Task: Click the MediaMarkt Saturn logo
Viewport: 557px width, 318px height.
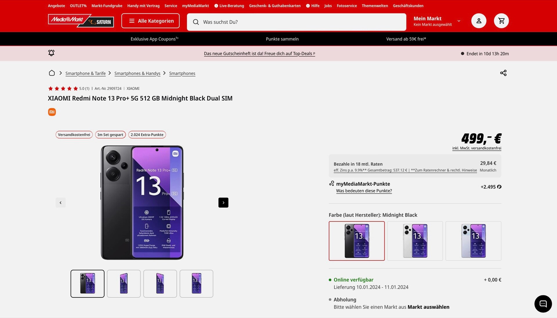Action: (81, 21)
